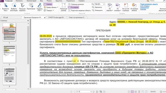Open the Форма ribbon tab

(49, 1)
